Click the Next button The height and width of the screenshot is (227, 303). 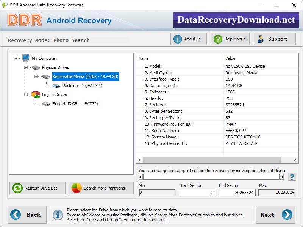(x=276, y=215)
